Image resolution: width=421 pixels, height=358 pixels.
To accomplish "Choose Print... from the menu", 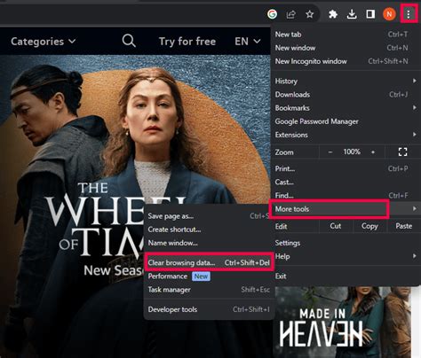I will [x=346, y=168].
